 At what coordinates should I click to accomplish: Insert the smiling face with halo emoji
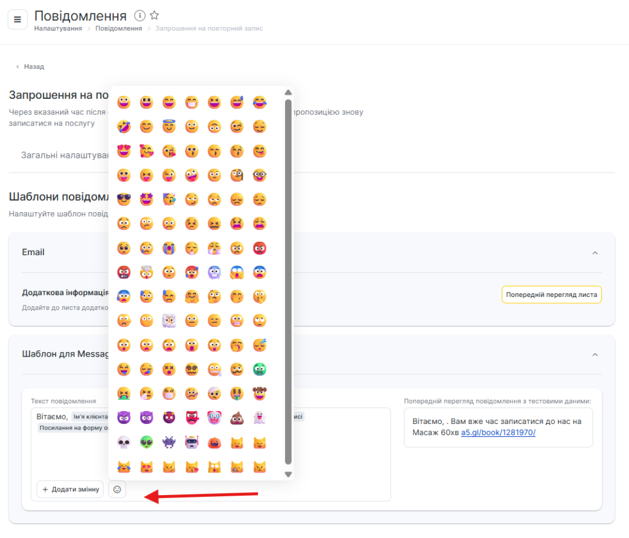(169, 126)
